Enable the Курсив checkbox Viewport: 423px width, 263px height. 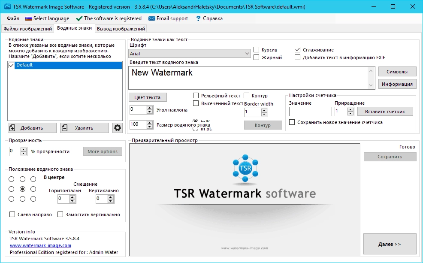tap(257, 50)
